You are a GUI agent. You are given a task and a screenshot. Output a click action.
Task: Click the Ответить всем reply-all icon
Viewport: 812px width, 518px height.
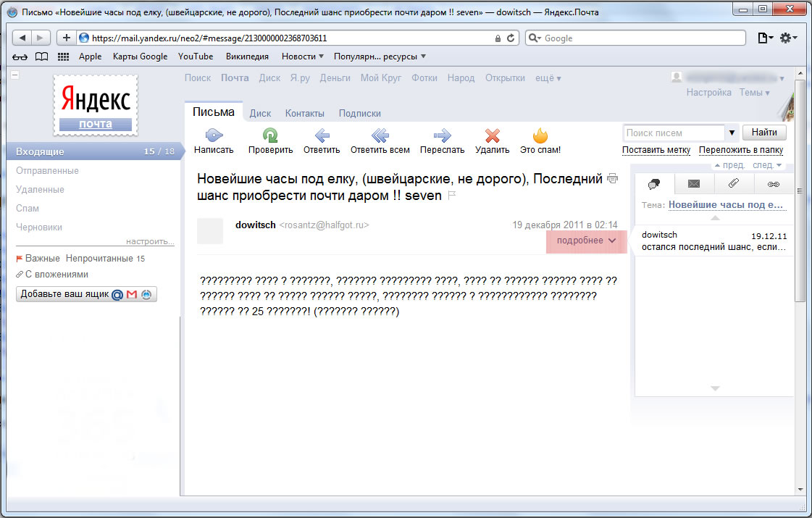point(380,135)
